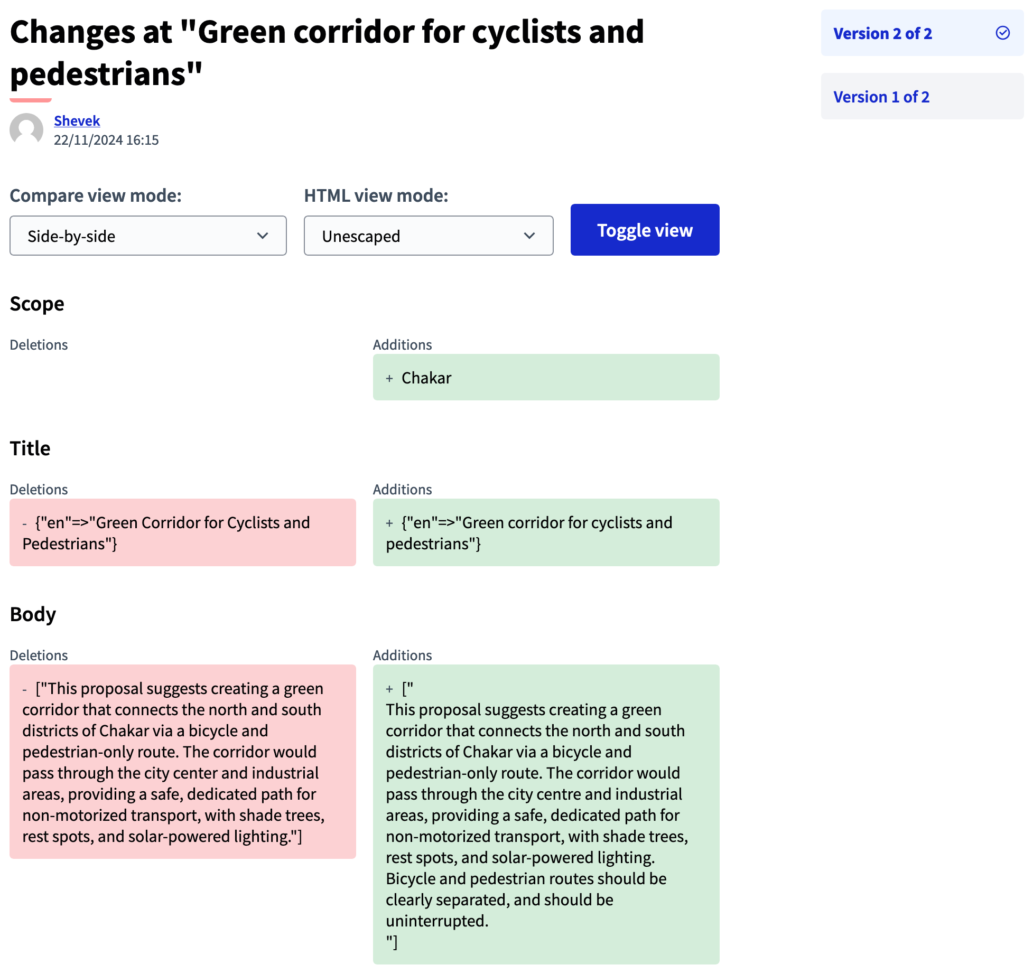Click the dropdown arrow for HTML view mode
The image size is (1033, 974).
pos(529,236)
